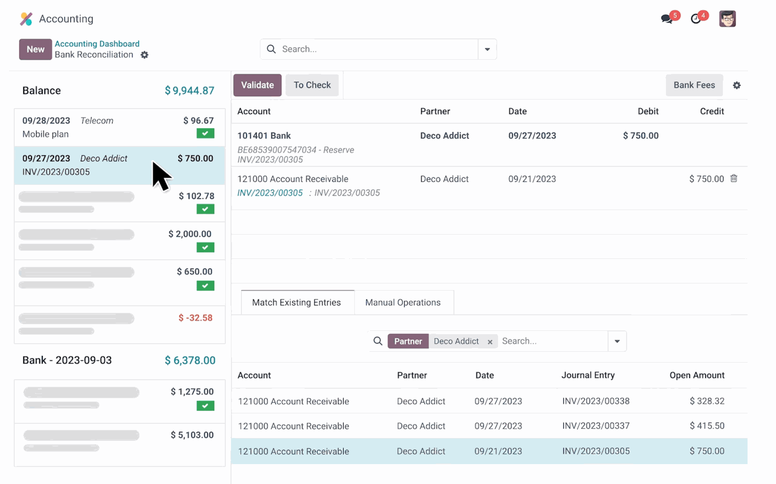Click the magnifier icon in top search bar
This screenshot has height=484, width=776.
(271, 49)
